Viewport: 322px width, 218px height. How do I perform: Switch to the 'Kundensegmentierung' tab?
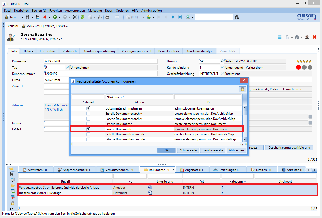click(99, 51)
